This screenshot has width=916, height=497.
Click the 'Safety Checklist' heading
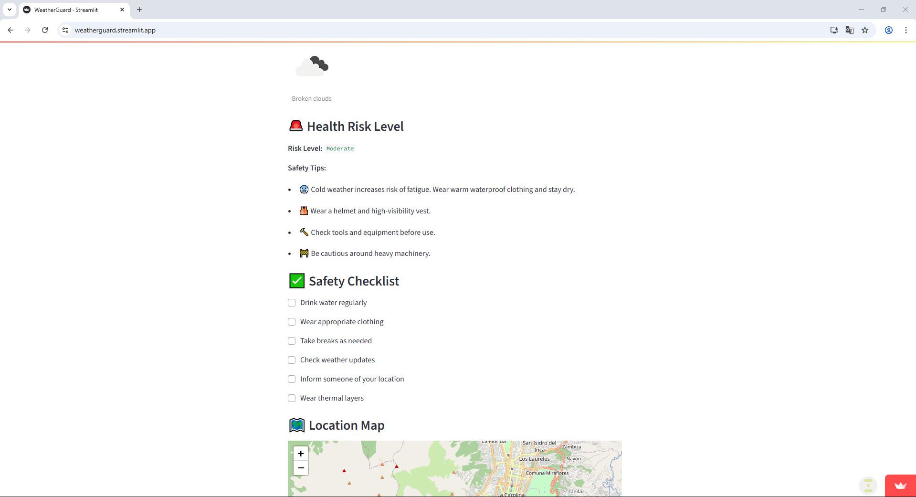click(x=354, y=281)
